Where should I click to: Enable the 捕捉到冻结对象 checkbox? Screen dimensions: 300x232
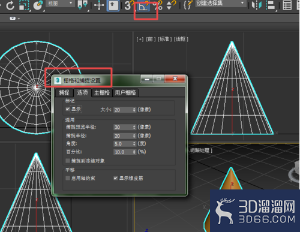point(68,161)
